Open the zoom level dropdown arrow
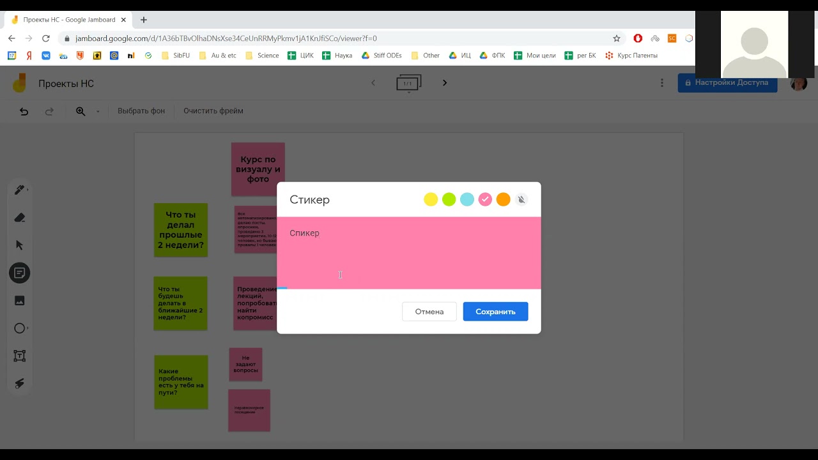Image resolution: width=818 pixels, height=460 pixels. pos(98,111)
